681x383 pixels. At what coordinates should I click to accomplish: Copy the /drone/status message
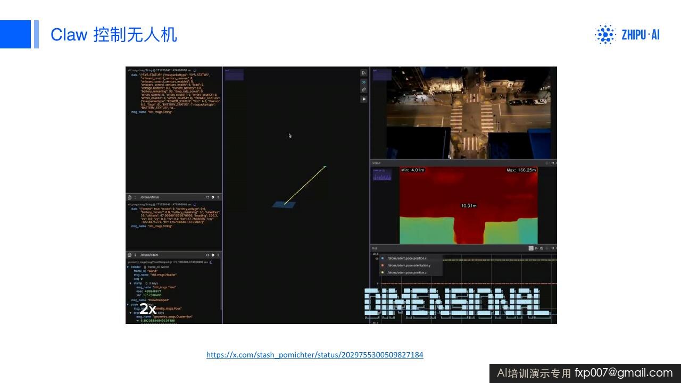(x=195, y=204)
